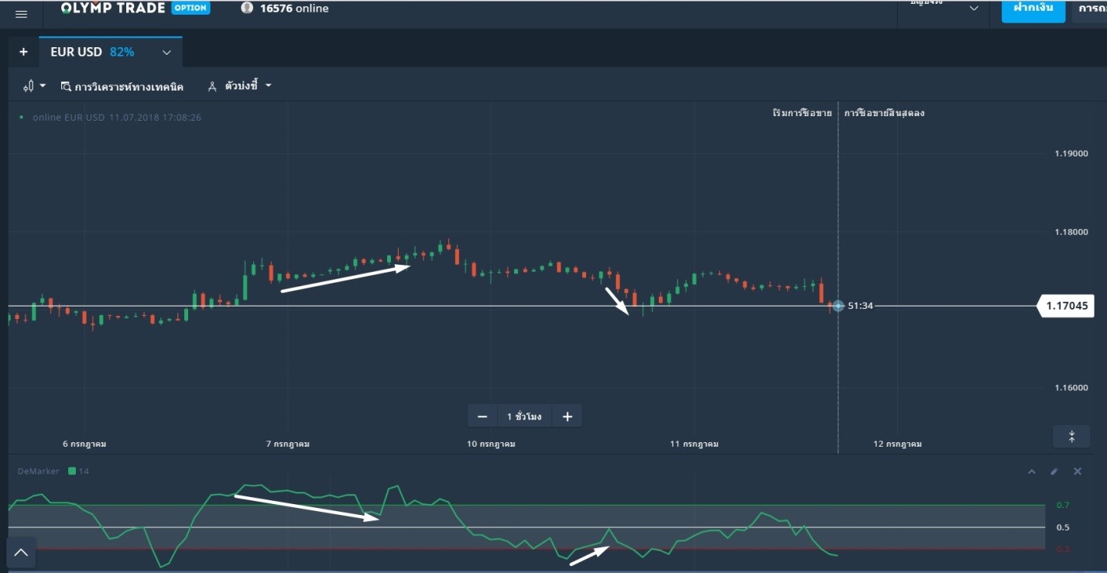Click the partially visible การถอน button
This screenshot has height=573, width=1107.
1090,9
